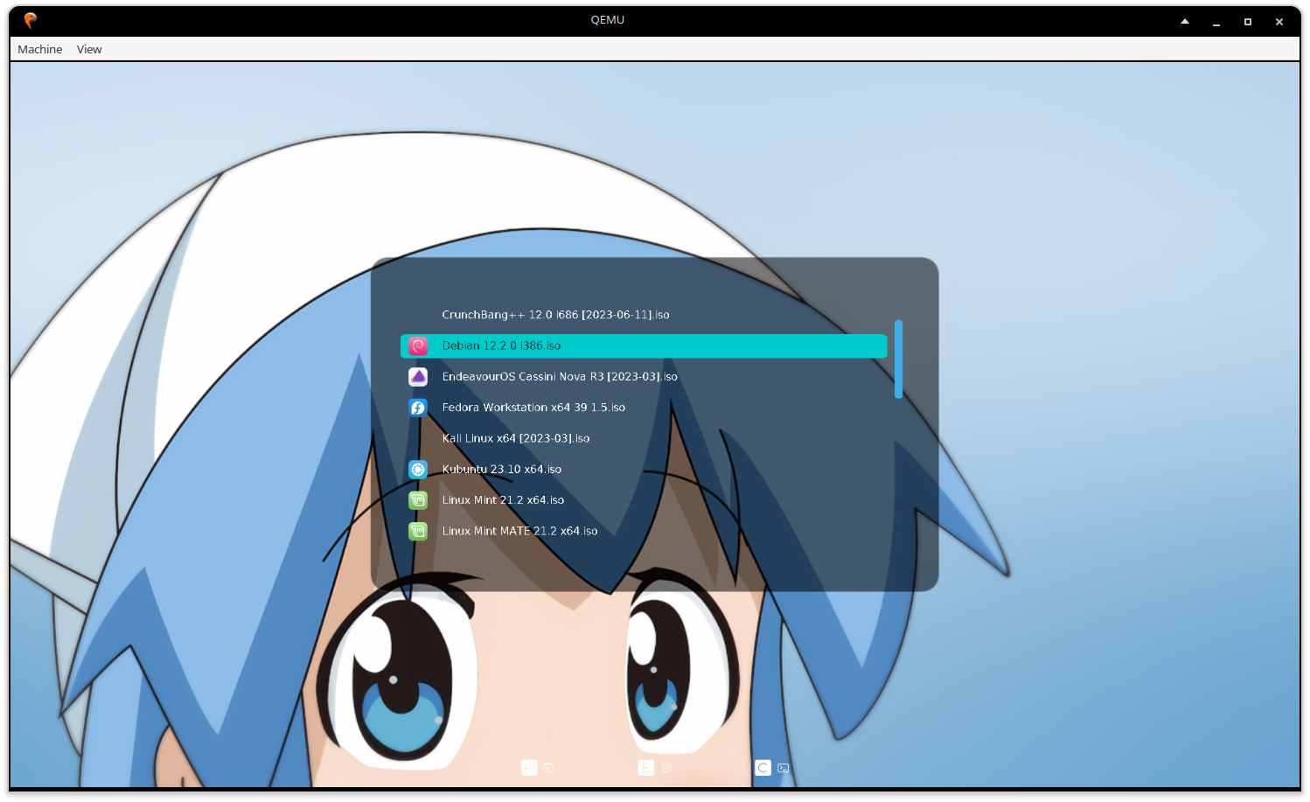This screenshot has height=802, width=1310.
Task: Click the Linux Mint MATE entry icon
Action: (x=418, y=531)
